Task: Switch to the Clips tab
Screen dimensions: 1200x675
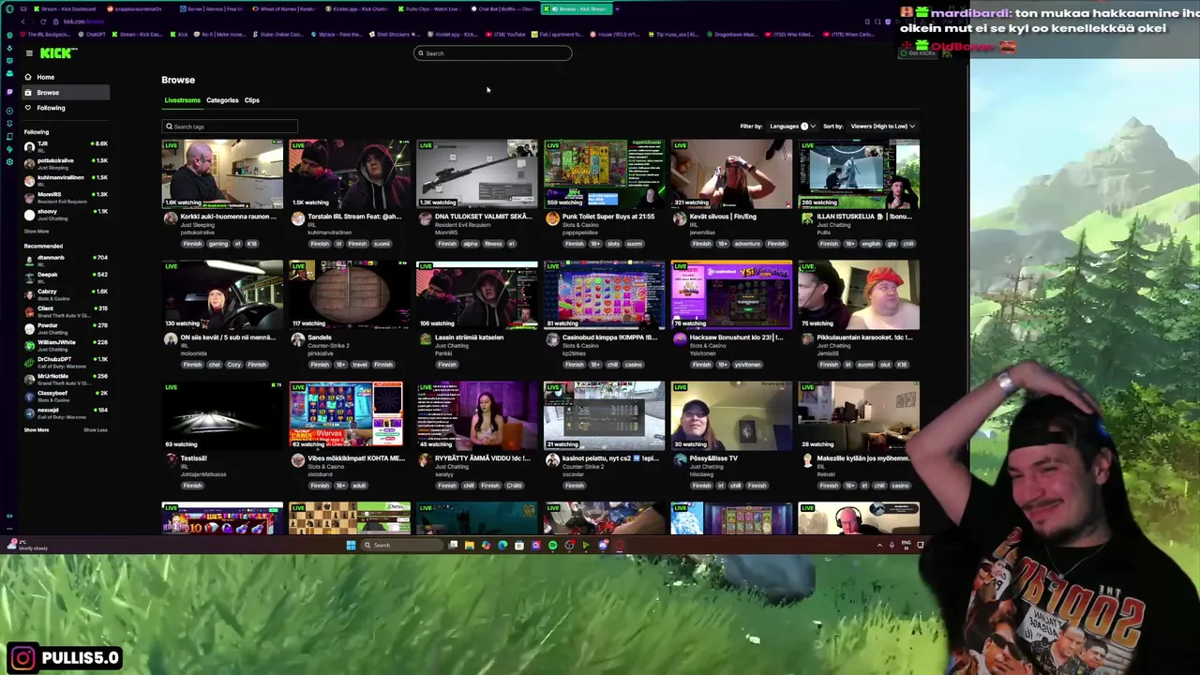Action: [x=252, y=100]
